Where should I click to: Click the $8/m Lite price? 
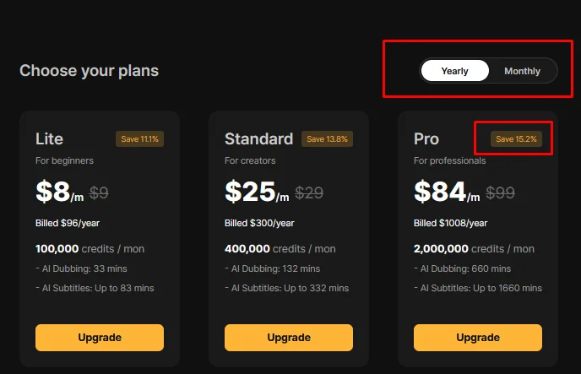(59, 192)
